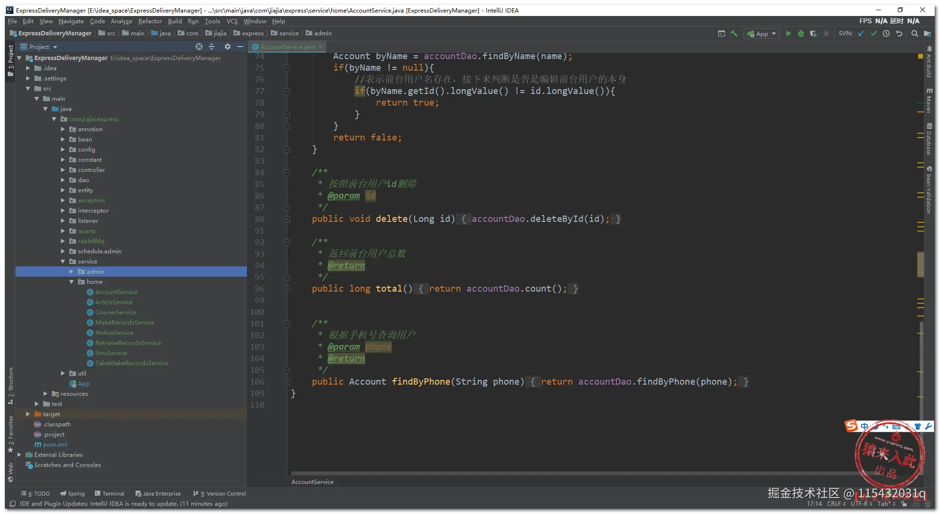Toggle the Web tool window tab
This screenshot has height=514, width=940.
coord(11,472)
